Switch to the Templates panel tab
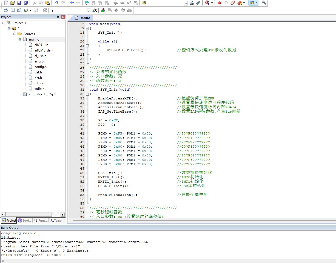The height and width of the screenshot is (263, 336). (57, 221)
